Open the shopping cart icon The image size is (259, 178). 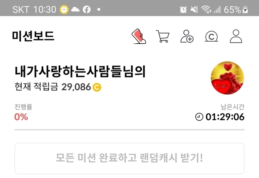point(163,36)
